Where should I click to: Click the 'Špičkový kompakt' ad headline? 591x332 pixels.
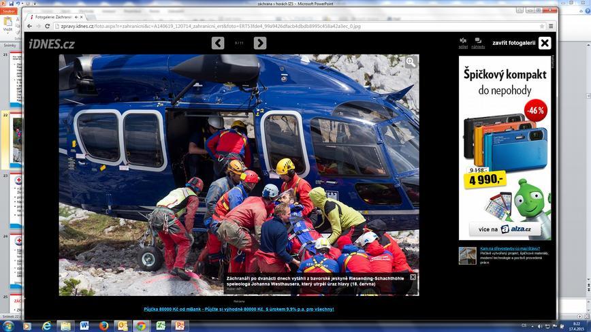point(505,74)
